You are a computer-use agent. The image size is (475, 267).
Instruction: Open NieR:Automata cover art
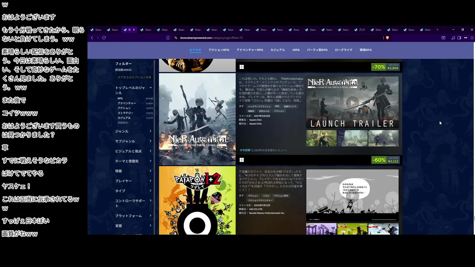coord(197,119)
